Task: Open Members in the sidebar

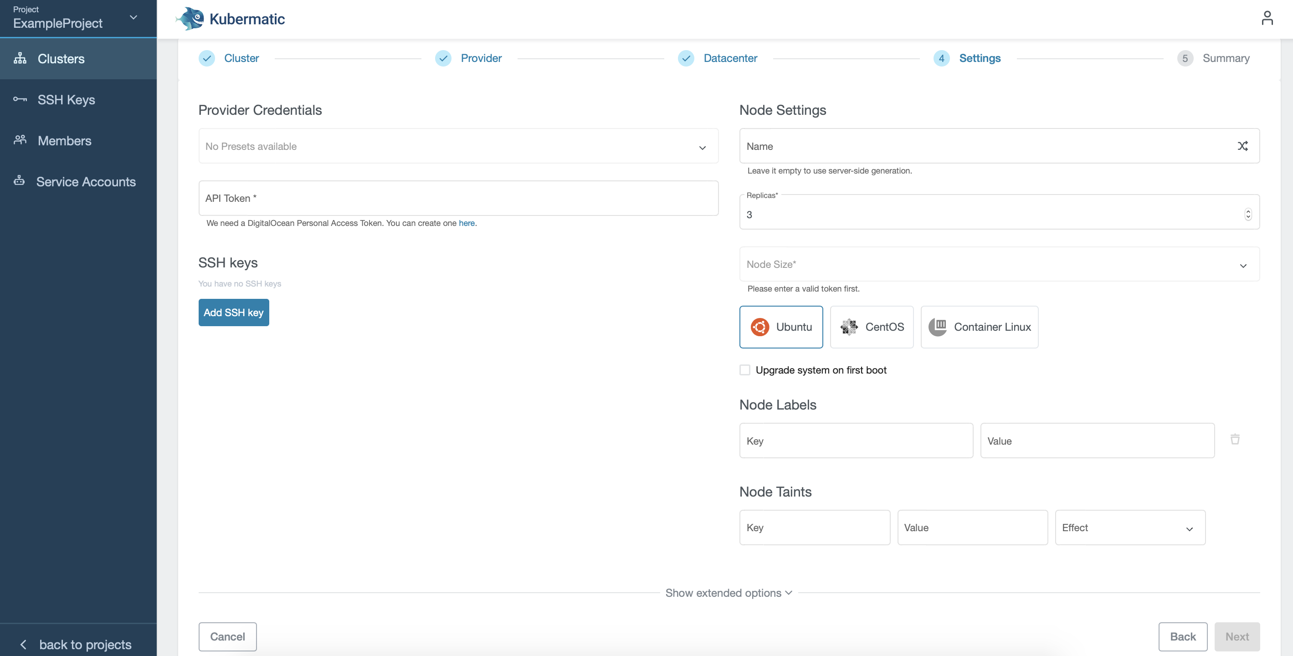Action: tap(78, 140)
